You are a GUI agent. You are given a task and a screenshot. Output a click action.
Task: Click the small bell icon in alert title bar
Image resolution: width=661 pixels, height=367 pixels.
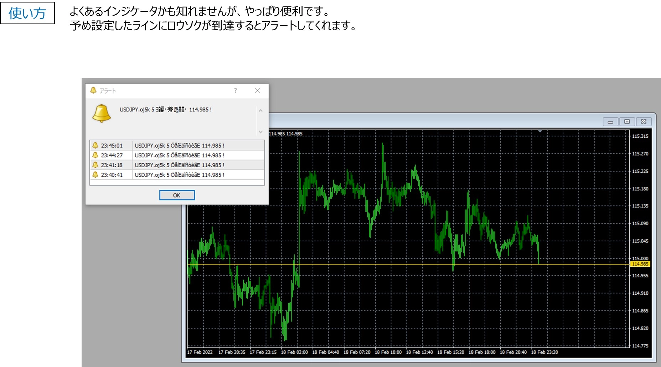pyautogui.click(x=93, y=90)
